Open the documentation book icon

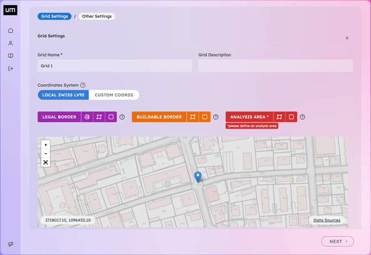click(x=11, y=56)
